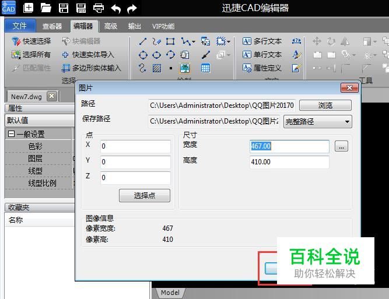Select the Rectangle drawing tool
Screen dimensions: 389x299
pyautogui.click(x=170, y=41)
